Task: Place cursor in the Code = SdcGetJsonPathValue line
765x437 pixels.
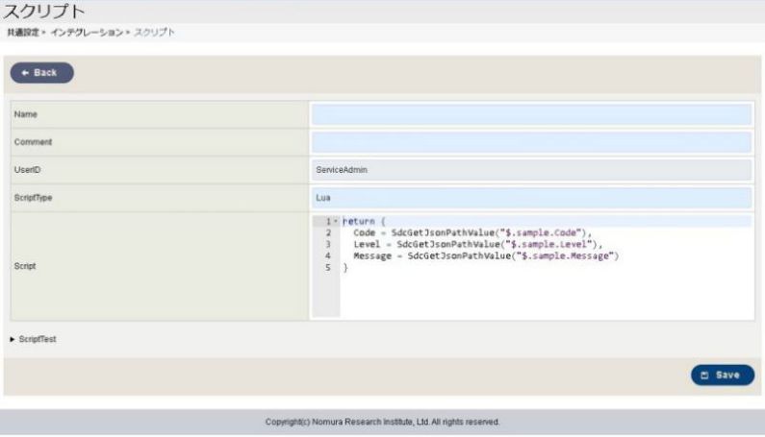Action: (472, 232)
